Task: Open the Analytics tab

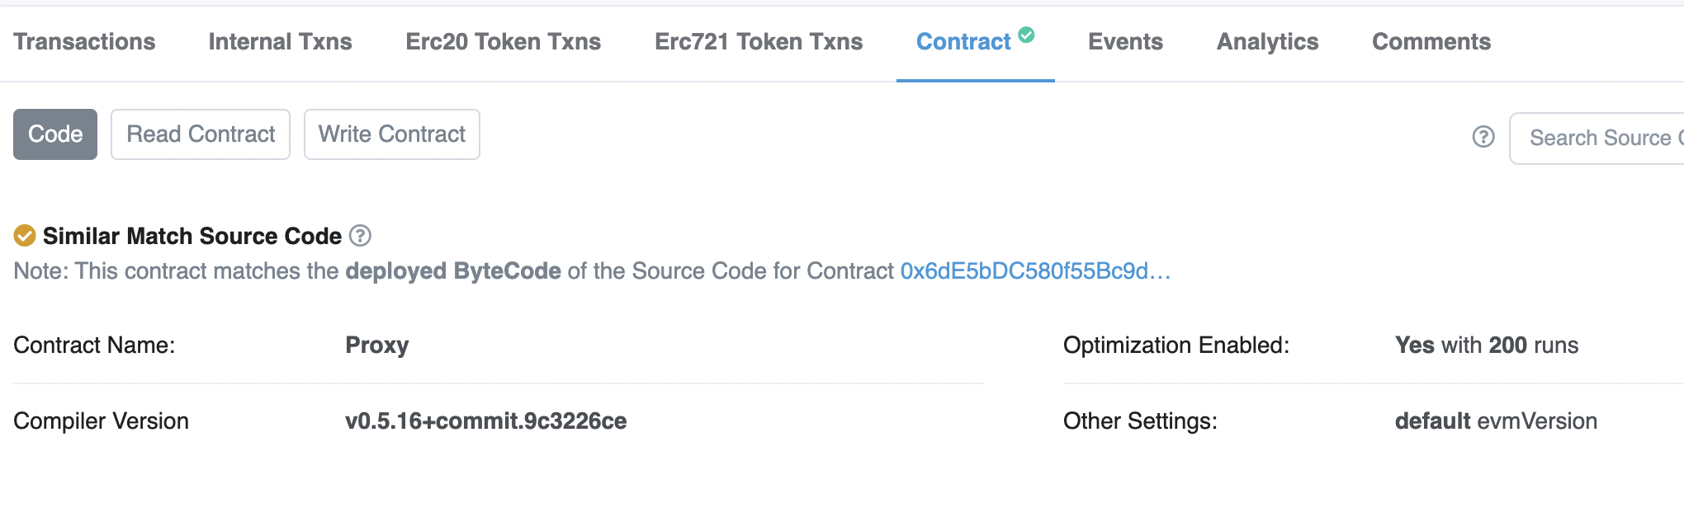Action: (1267, 42)
